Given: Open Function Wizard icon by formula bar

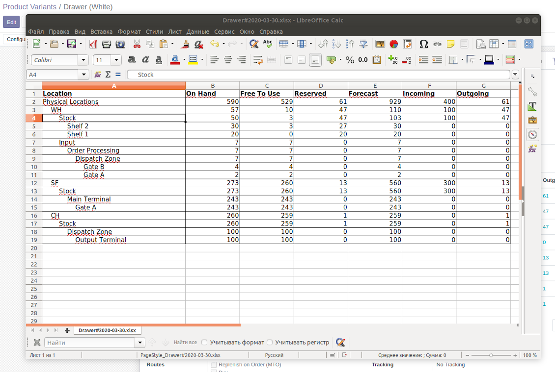Looking at the screenshot, I should coord(98,74).
